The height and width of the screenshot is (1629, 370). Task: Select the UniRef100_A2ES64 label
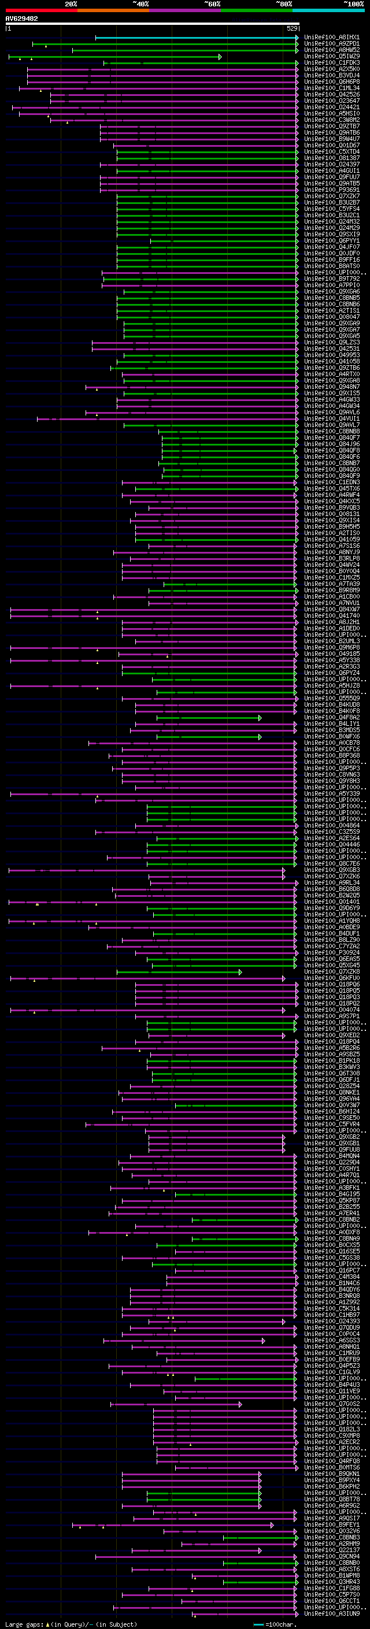point(332,838)
